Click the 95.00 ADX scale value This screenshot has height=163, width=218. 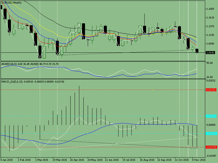coord(210,63)
